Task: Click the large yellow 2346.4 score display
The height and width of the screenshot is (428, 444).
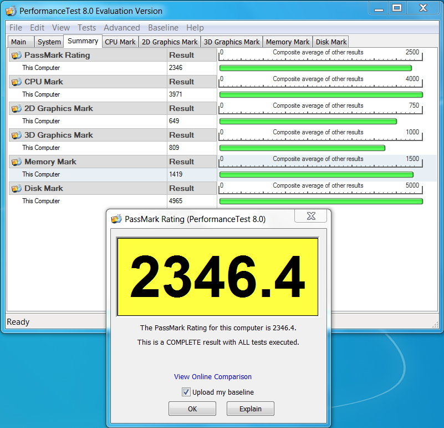Action: click(x=217, y=276)
